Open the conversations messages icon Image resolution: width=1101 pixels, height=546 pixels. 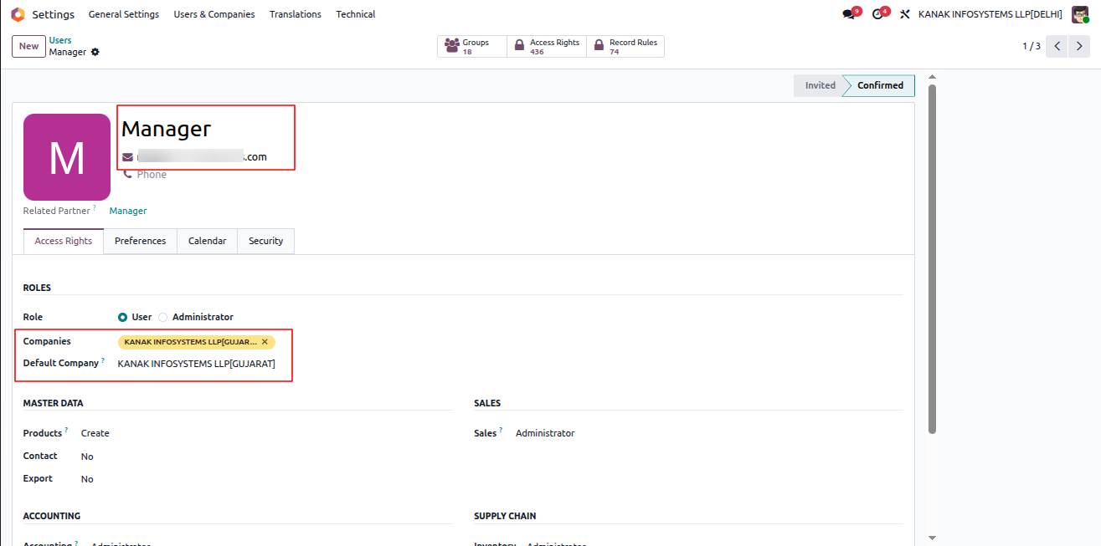pos(849,14)
